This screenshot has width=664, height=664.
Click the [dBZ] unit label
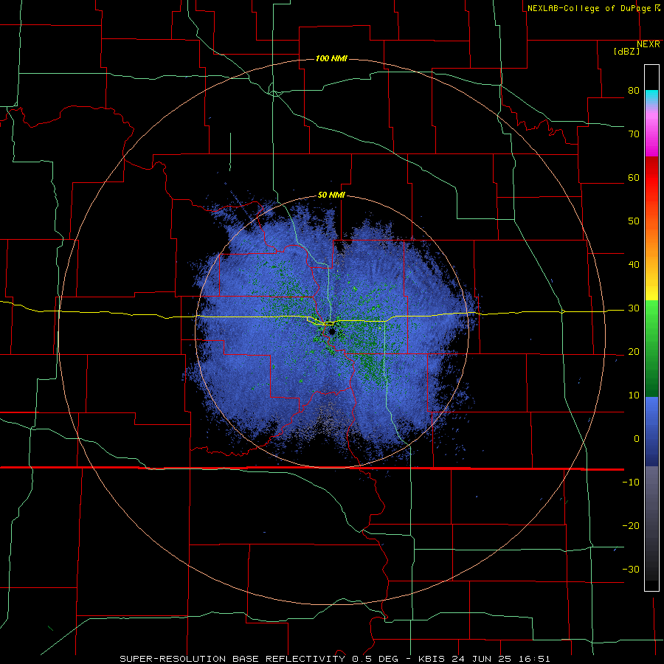(x=626, y=51)
